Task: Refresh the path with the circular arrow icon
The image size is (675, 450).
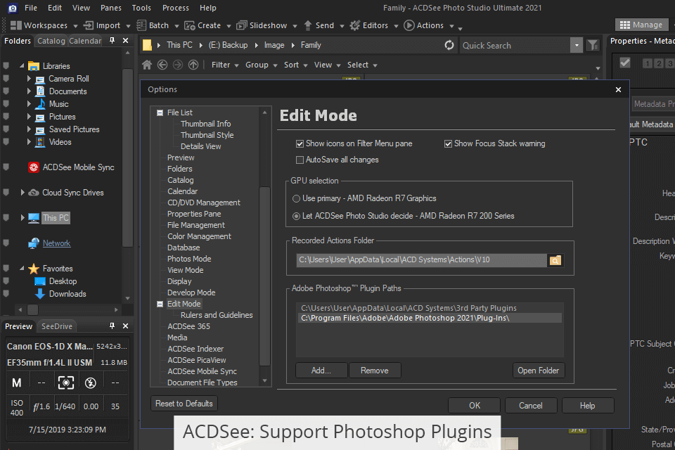Action: click(x=449, y=45)
